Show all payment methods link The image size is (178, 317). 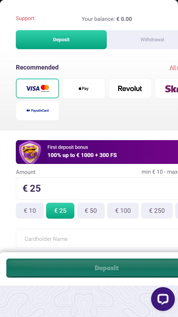coord(174,68)
